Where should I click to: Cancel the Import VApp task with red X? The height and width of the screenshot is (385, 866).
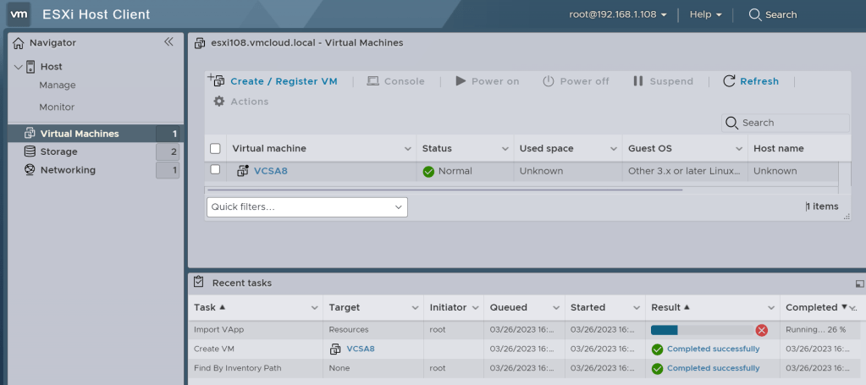(x=761, y=330)
